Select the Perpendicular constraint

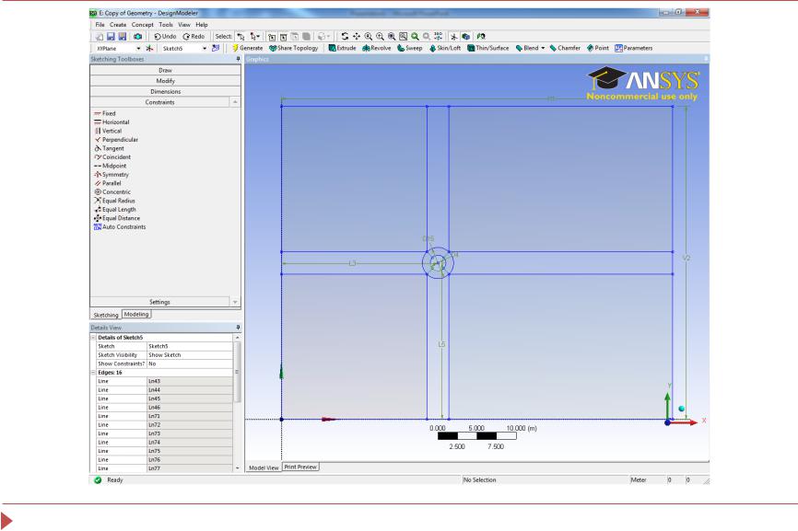[116, 139]
